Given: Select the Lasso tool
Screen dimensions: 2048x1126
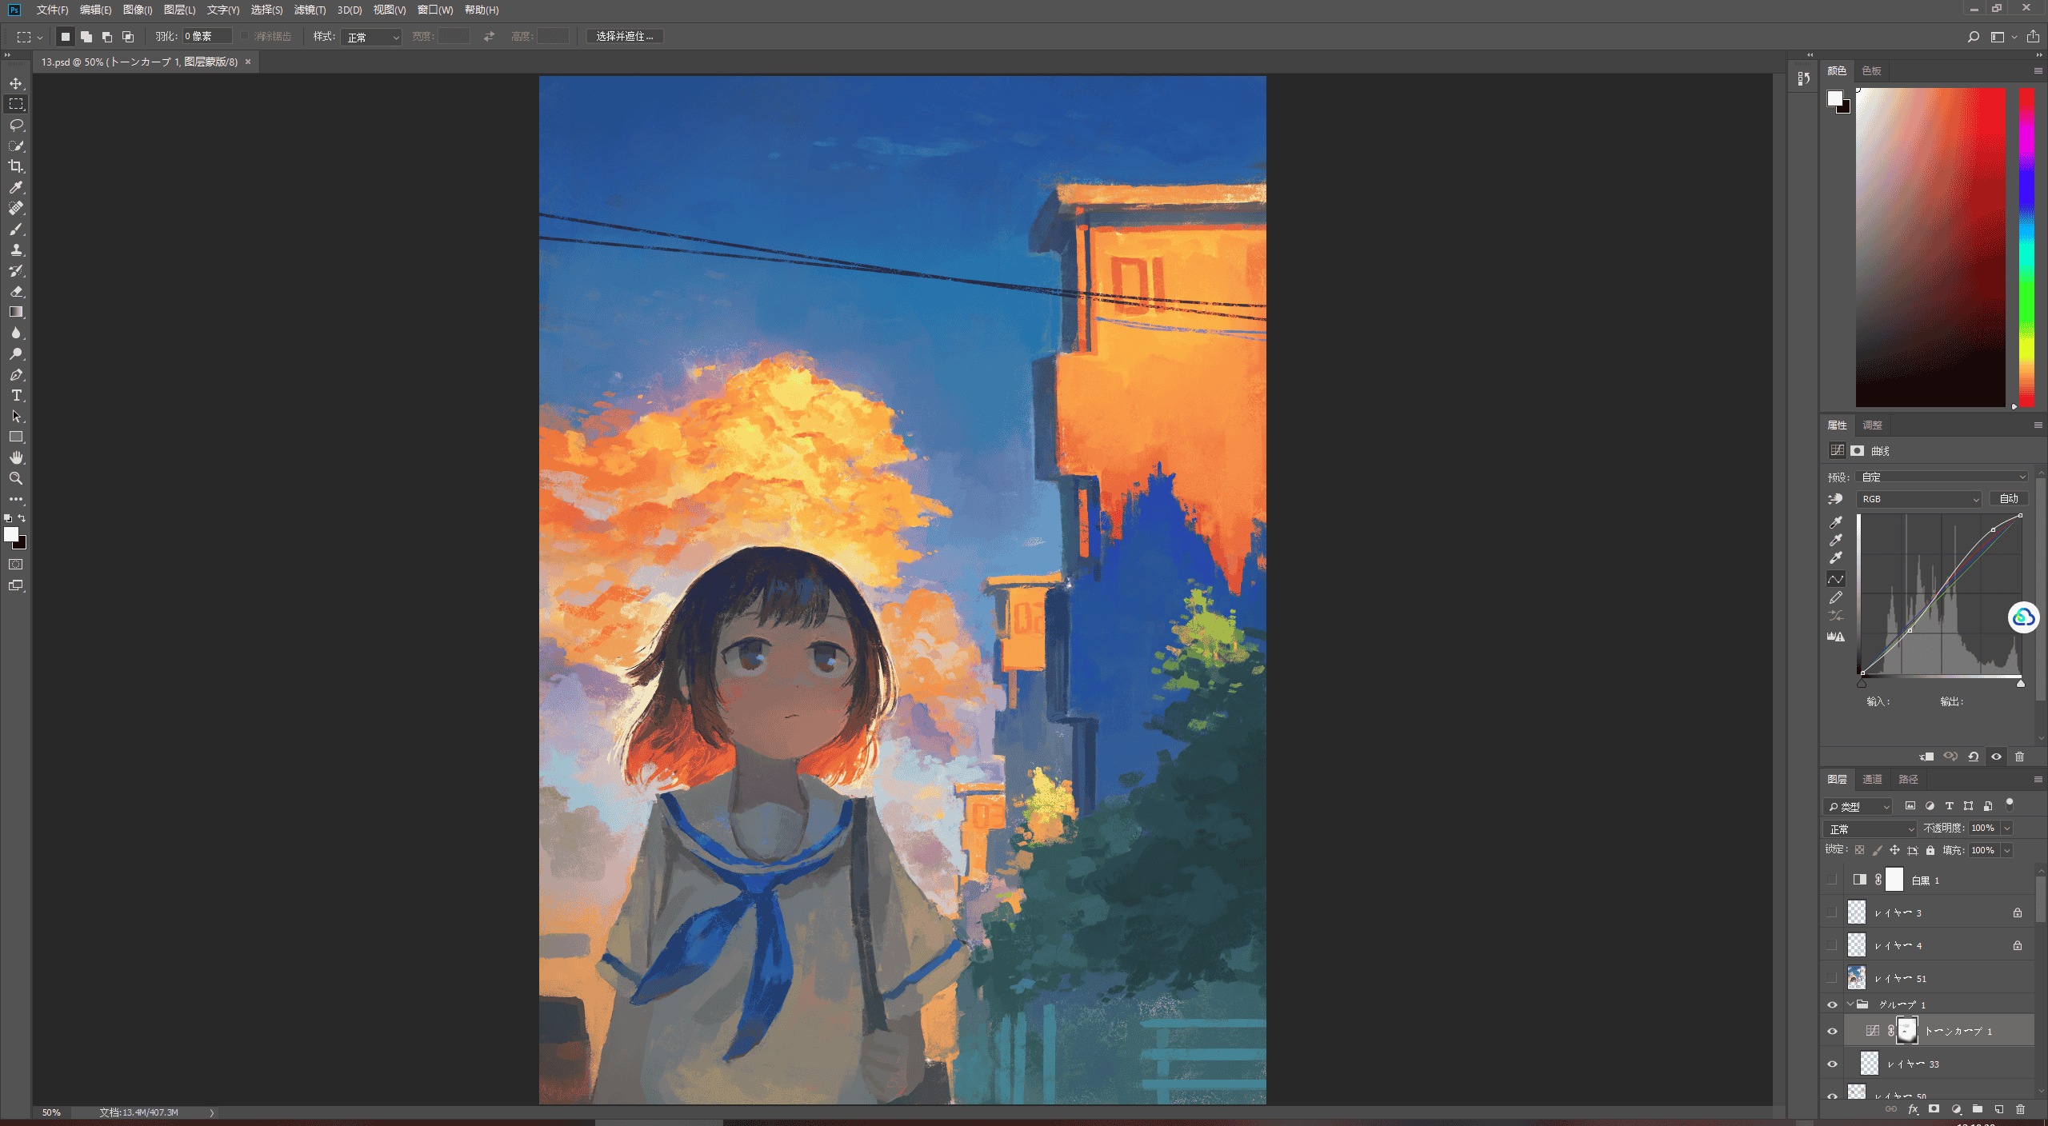Looking at the screenshot, I should 16,125.
